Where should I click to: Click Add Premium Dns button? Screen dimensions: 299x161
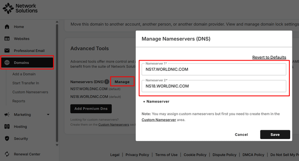pyautogui.click(x=91, y=109)
